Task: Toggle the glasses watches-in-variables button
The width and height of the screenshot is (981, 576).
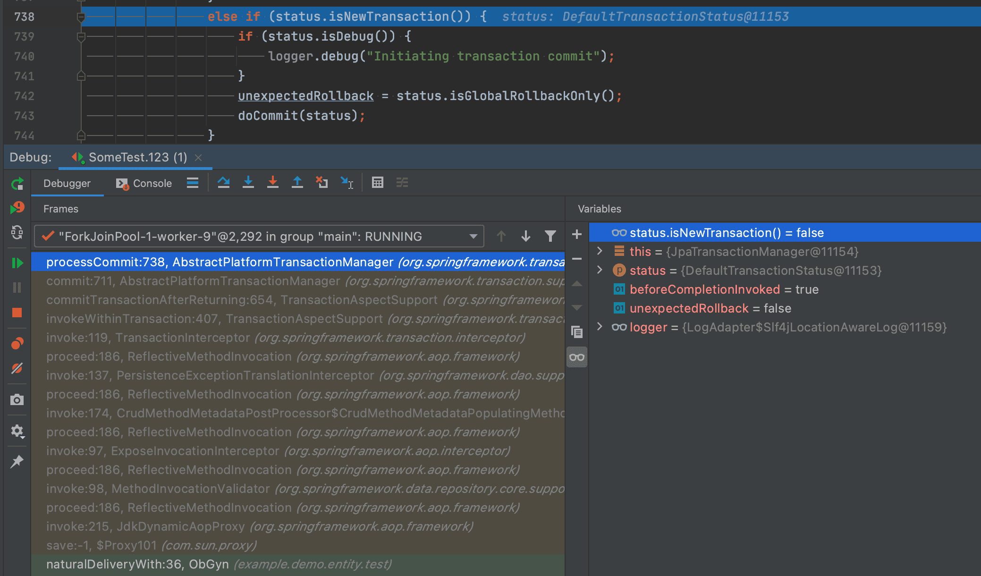Action: pyautogui.click(x=576, y=357)
